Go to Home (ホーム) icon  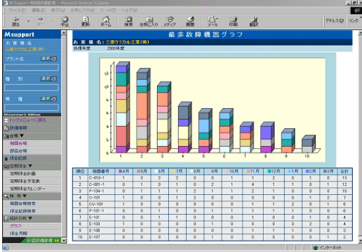106,21
